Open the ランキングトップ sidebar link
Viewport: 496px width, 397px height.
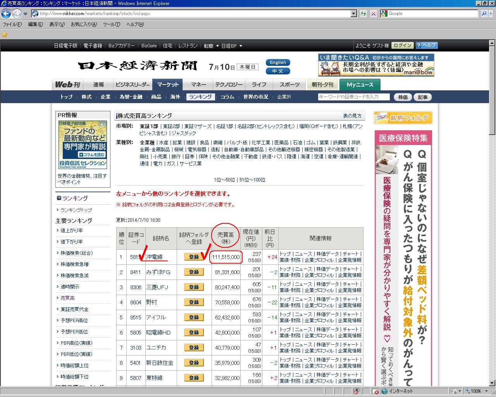pos(76,210)
